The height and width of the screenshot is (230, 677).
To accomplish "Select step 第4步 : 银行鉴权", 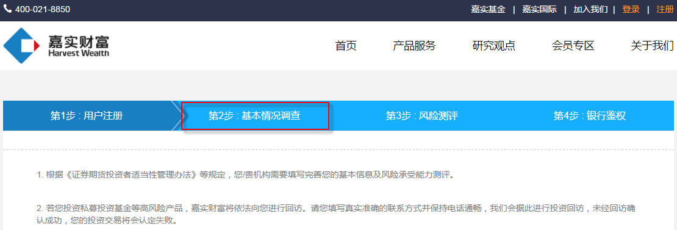I will (x=590, y=116).
